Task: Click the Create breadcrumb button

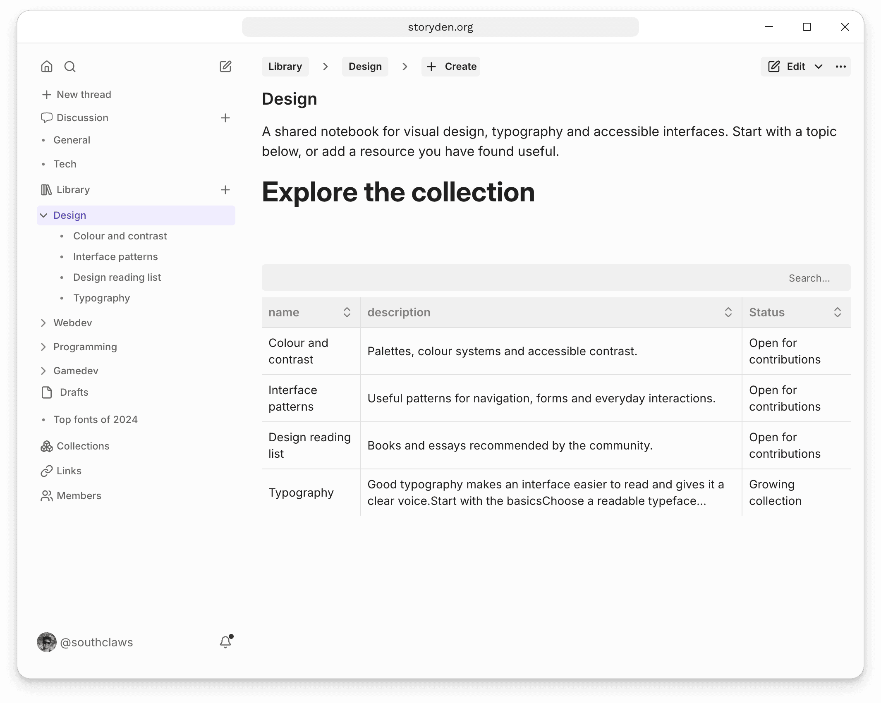Action: click(451, 67)
